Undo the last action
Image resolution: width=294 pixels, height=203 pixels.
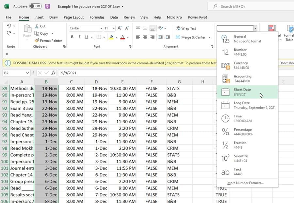[8, 26]
